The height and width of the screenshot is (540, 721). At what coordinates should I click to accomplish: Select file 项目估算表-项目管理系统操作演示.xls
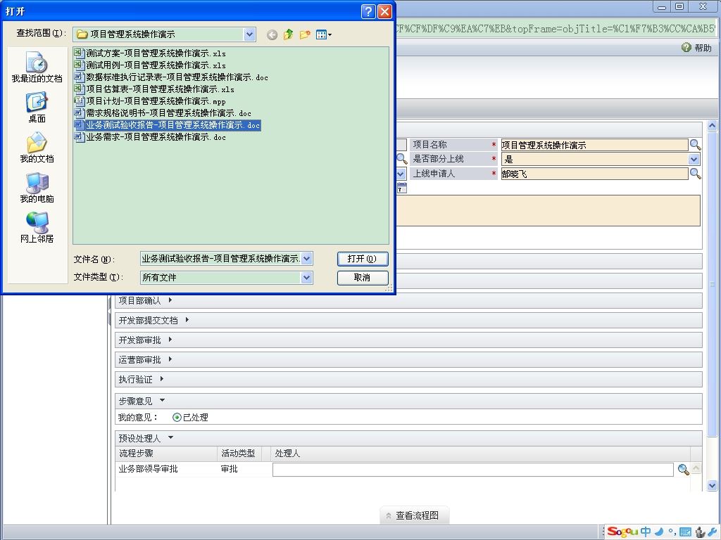pyautogui.click(x=154, y=89)
